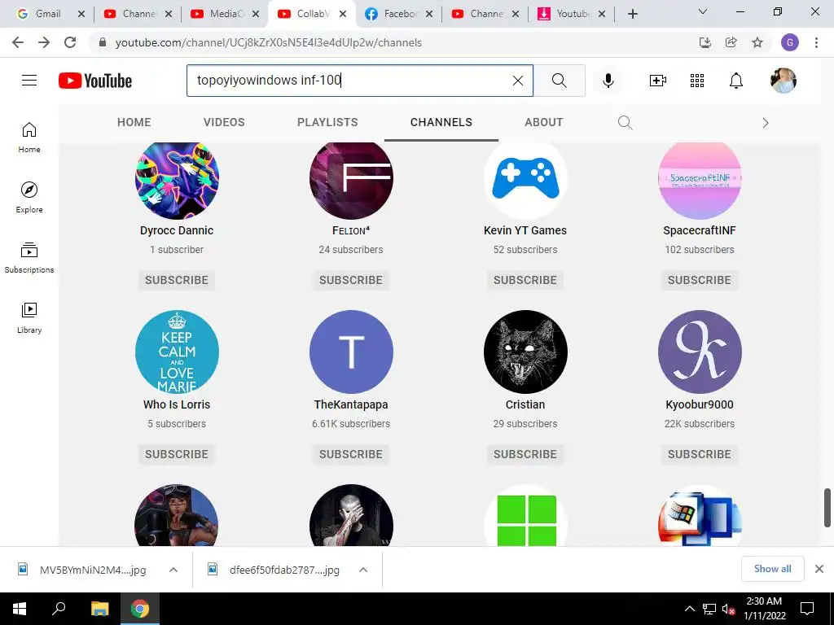
Task: Go back with the browser back arrow
Action: [x=18, y=42]
